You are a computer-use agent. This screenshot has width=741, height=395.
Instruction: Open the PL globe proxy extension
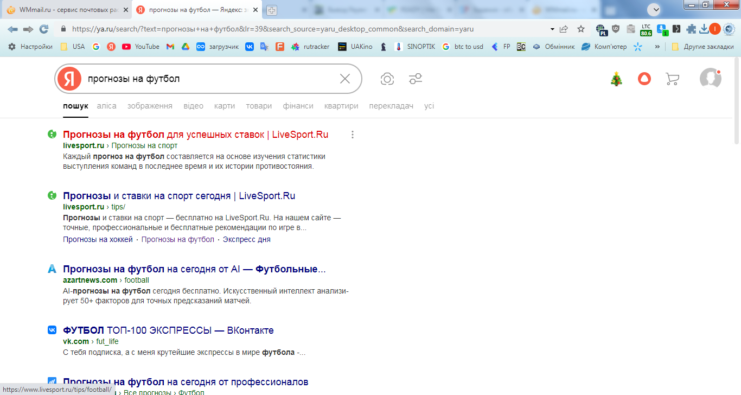601,30
